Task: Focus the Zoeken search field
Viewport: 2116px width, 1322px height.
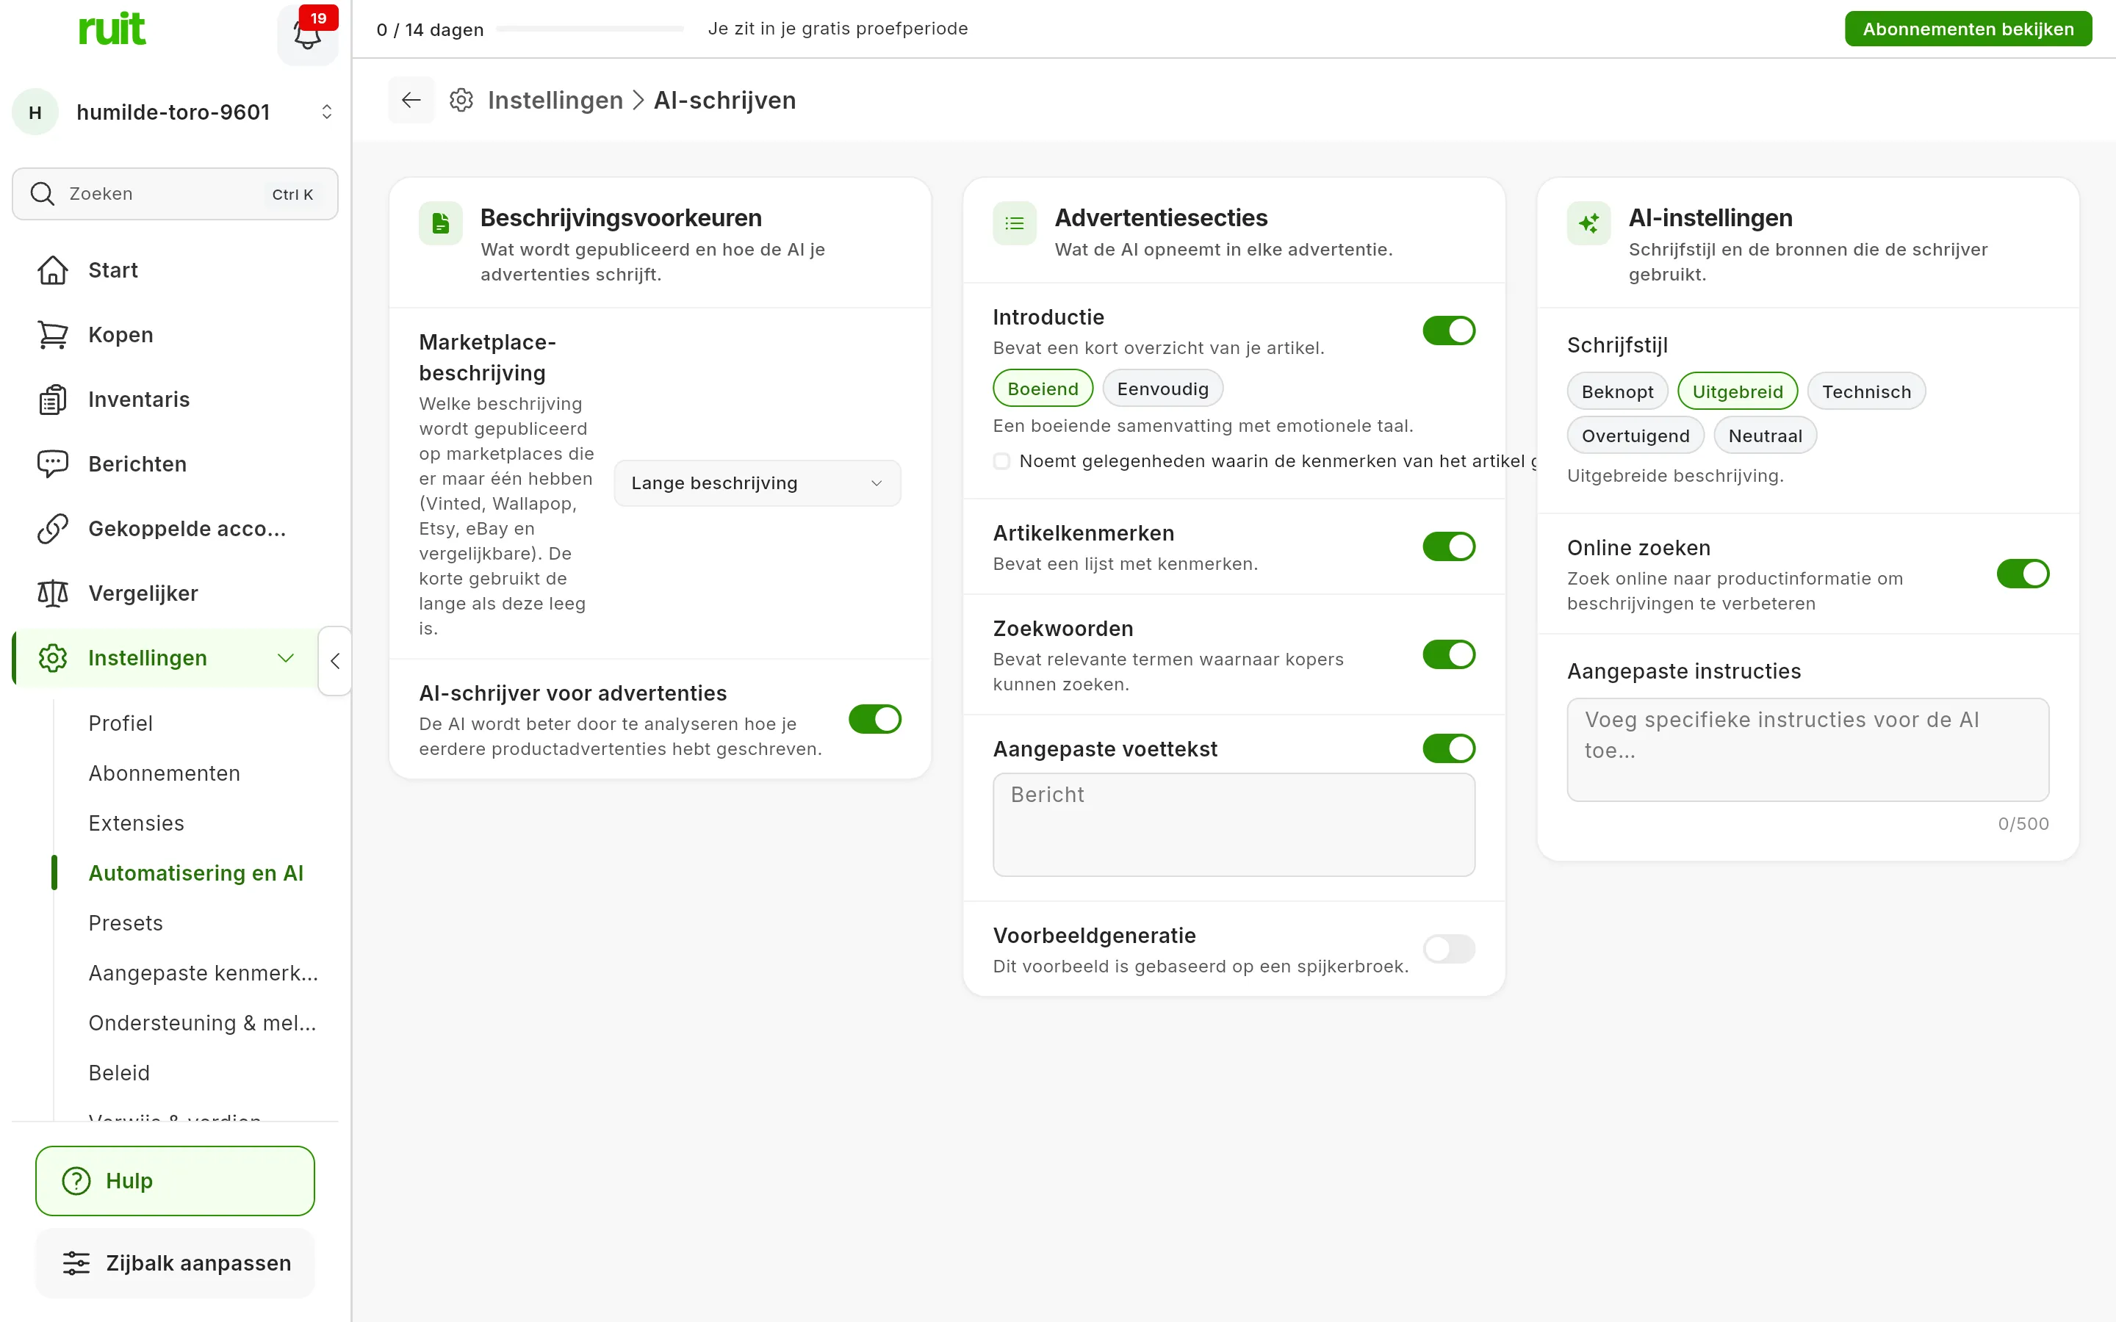Action: pyautogui.click(x=175, y=193)
